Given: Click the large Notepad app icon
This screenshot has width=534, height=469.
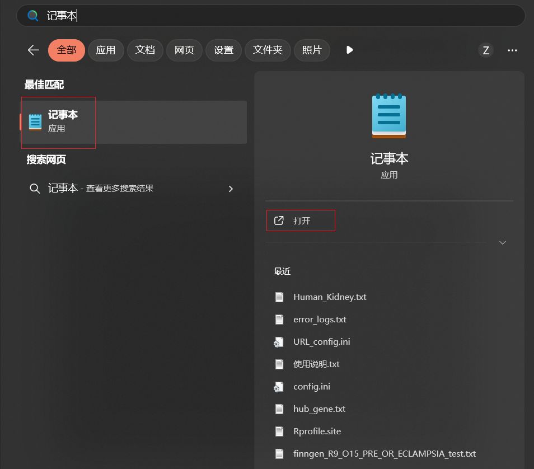Looking at the screenshot, I should pos(389,116).
